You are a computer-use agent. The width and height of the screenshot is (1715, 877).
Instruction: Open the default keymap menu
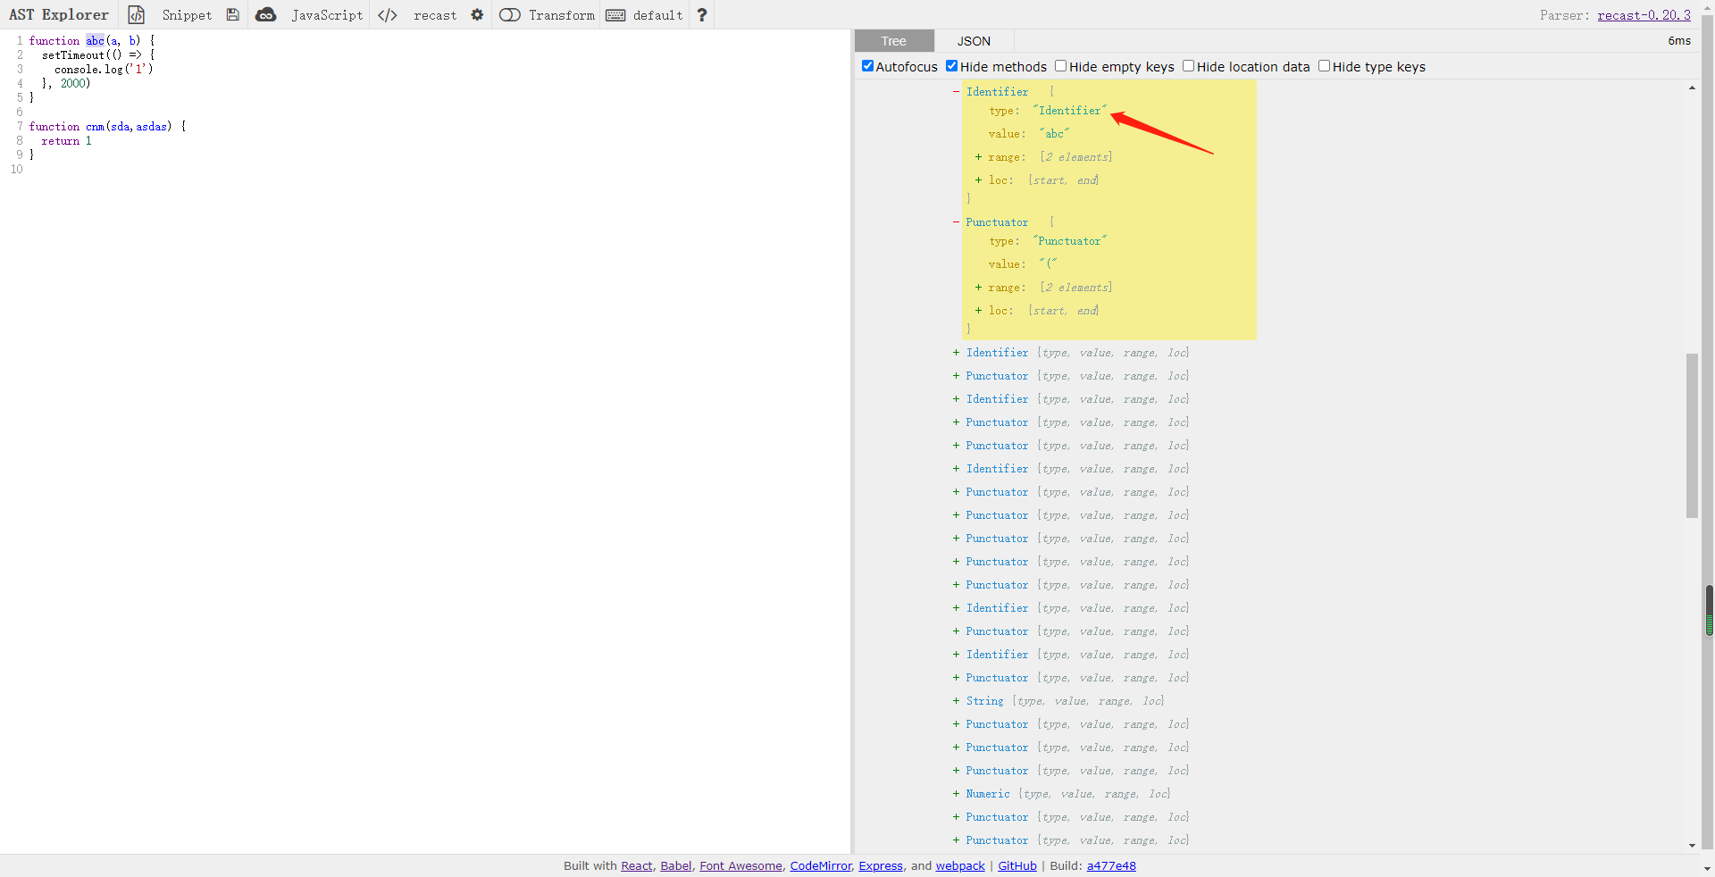[657, 15]
